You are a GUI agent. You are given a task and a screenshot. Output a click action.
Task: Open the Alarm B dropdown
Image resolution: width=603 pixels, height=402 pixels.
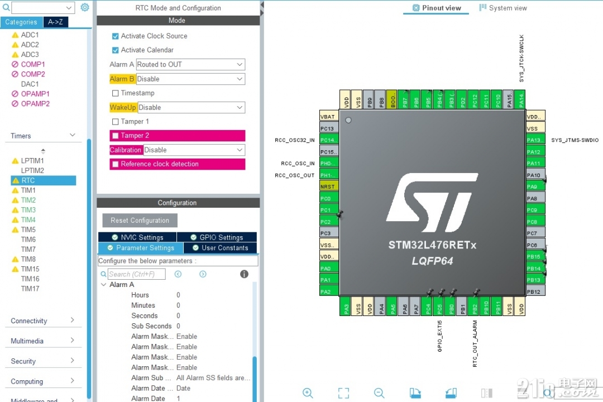(x=191, y=79)
